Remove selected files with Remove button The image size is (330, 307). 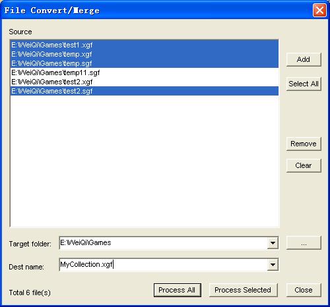click(304, 144)
